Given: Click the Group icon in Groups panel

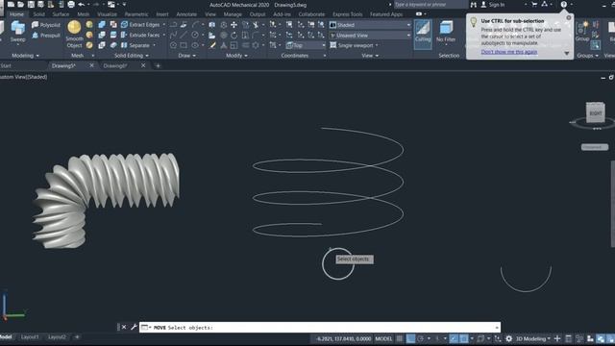Looking at the screenshot, I should [582, 32].
